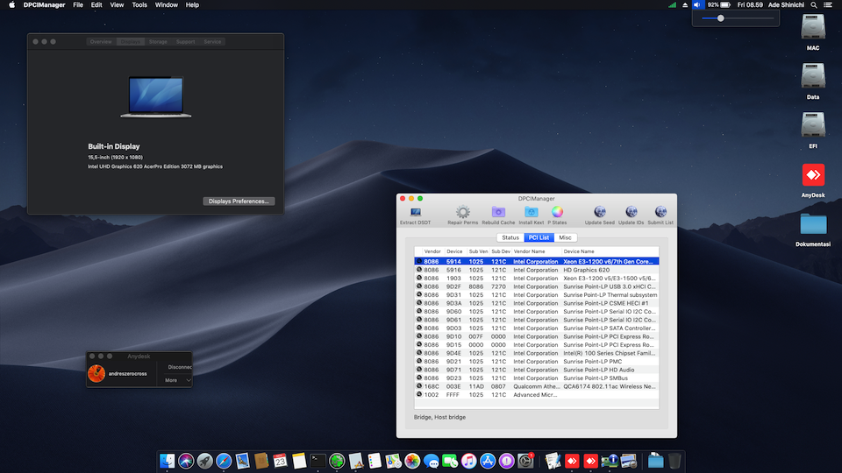Open Launchpad from the Dock

coord(204,461)
